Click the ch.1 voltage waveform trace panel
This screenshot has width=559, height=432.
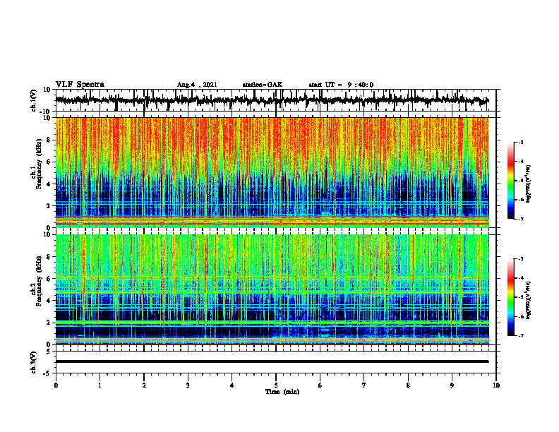pos(275,100)
